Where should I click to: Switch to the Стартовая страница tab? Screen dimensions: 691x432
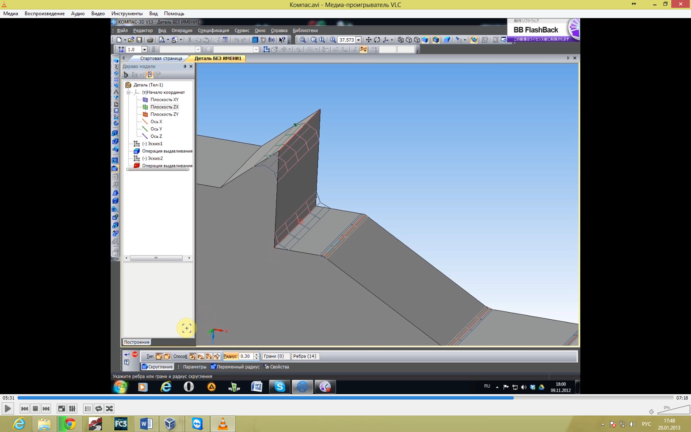(x=161, y=58)
